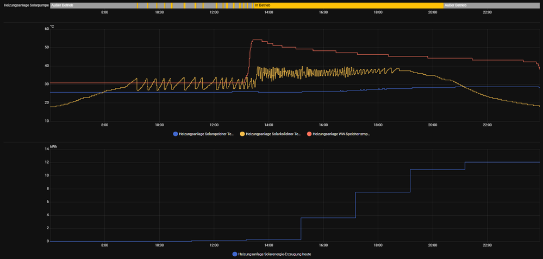Click the 14:00 tick under the pump timeline
Image resolution: width=543 pixels, height=259 pixels.
[269, 12]
